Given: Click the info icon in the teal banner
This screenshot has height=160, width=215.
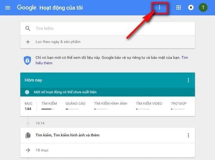Looking at the screenshot, I should click(27, 92).
